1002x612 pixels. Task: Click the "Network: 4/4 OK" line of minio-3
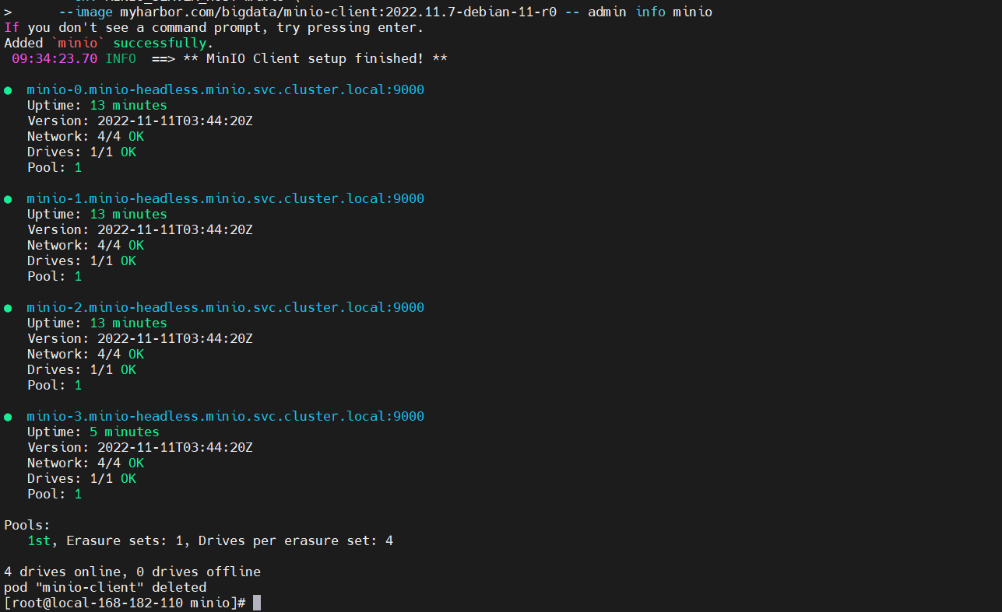click(x=86, y=463)
